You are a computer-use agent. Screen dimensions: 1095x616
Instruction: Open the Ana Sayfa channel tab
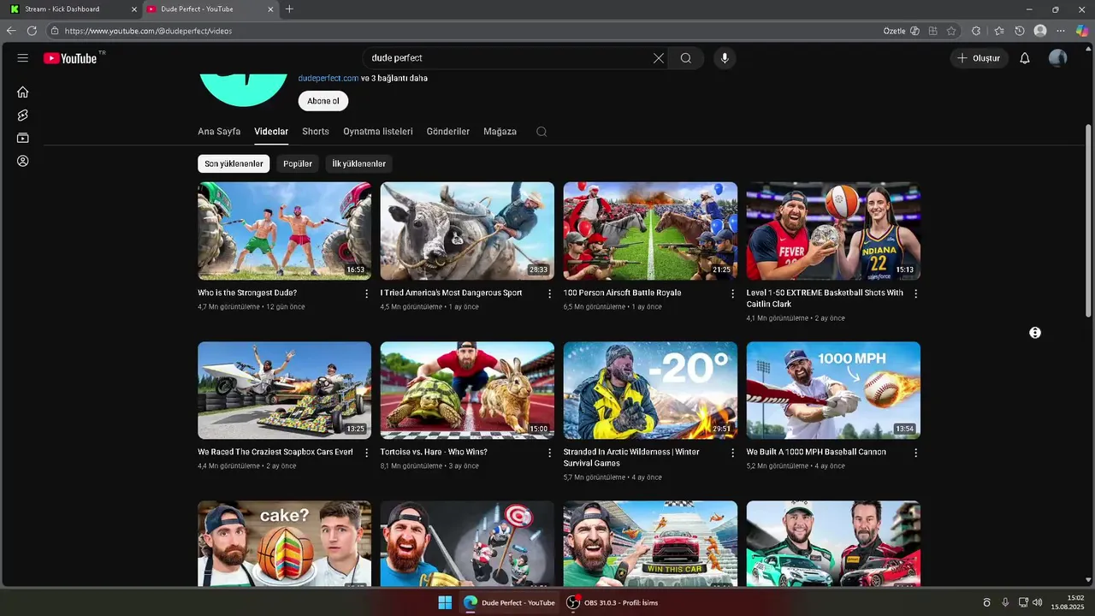tap(219, 132)
